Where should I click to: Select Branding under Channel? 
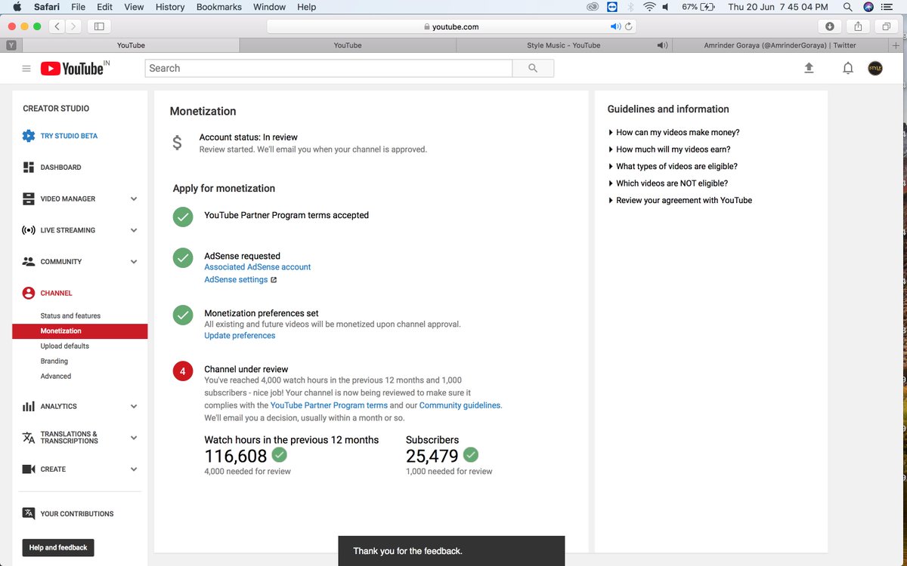[54, 361]
